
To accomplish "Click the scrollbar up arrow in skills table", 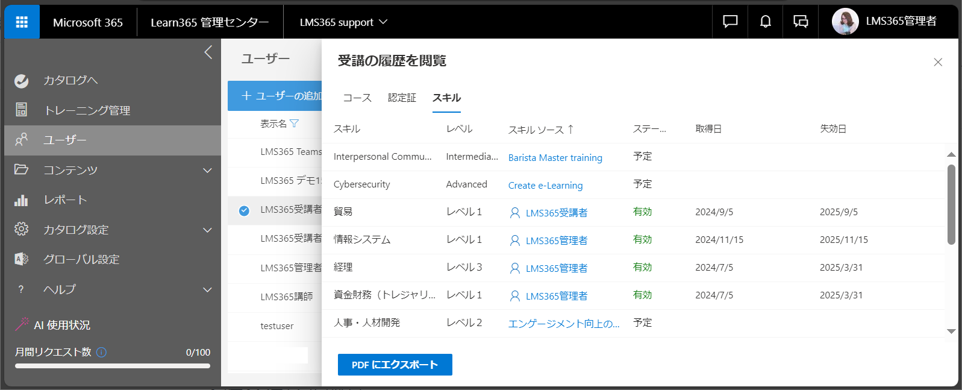I will 951,155.
